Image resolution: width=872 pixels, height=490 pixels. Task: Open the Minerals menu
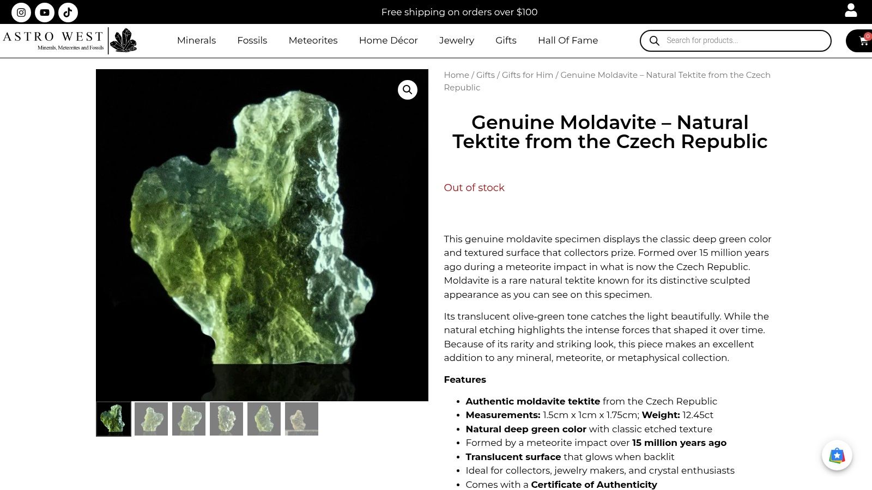(x=196, y=40)
